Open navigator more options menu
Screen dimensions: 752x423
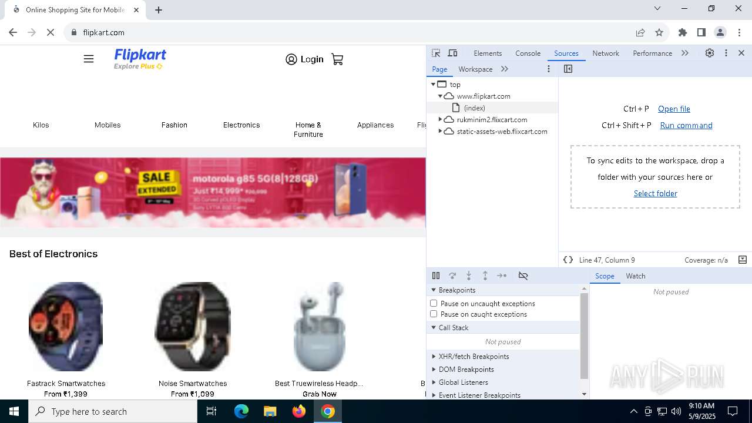549,69
